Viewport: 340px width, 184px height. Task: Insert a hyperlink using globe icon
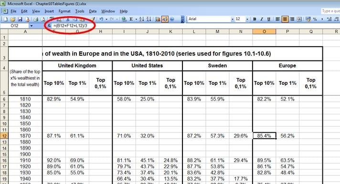124,19
